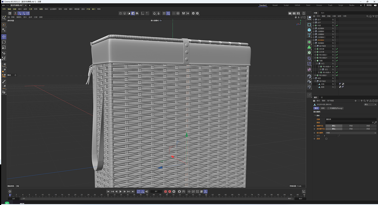Select the Move tool in left toolbar
Viewport: 378px width, 205px height.
4,36
